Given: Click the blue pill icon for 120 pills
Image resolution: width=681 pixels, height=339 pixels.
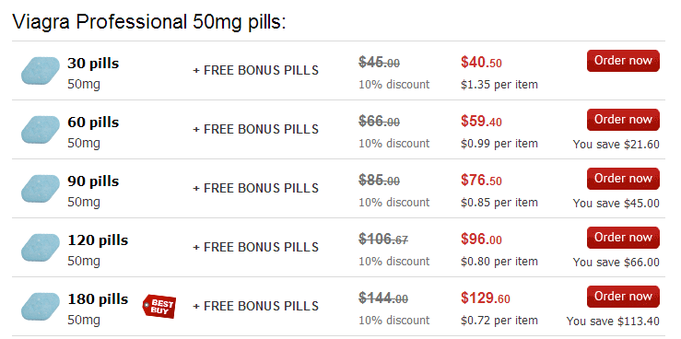Looking at the screenshot, I should (x=41, y=248).
